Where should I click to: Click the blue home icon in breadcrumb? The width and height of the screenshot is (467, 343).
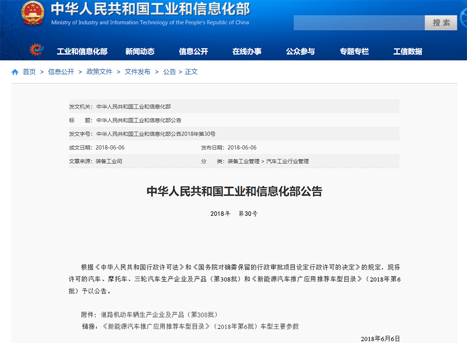coord(15,72)
